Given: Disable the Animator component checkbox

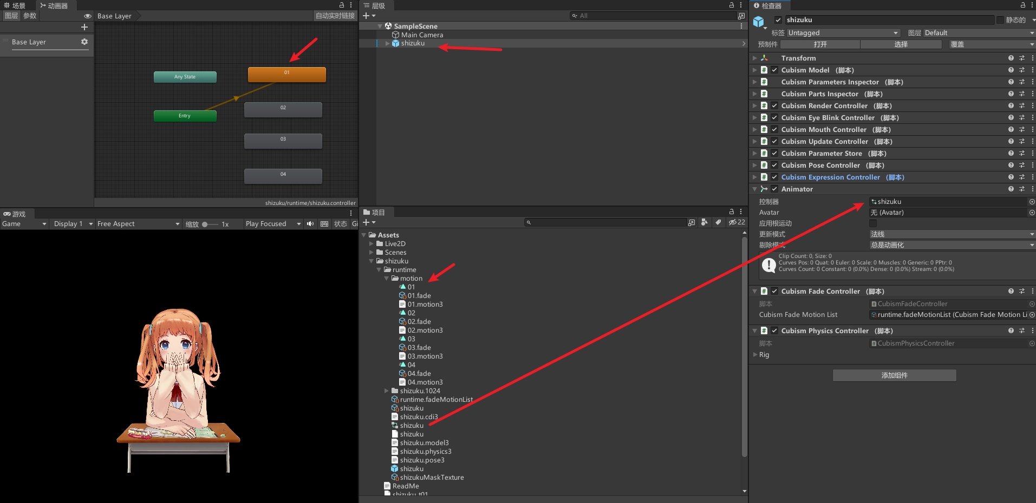Looking at the screenshot, I should point(774,189).
